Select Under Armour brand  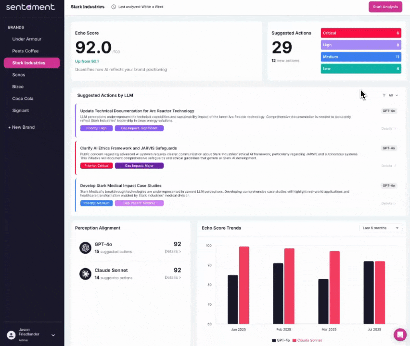[x=26, y=39]
